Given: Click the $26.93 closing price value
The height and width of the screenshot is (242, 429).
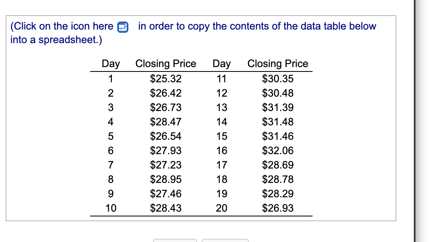Looking at the screenshot, I should pyautogui.click(x=278, y=208).
